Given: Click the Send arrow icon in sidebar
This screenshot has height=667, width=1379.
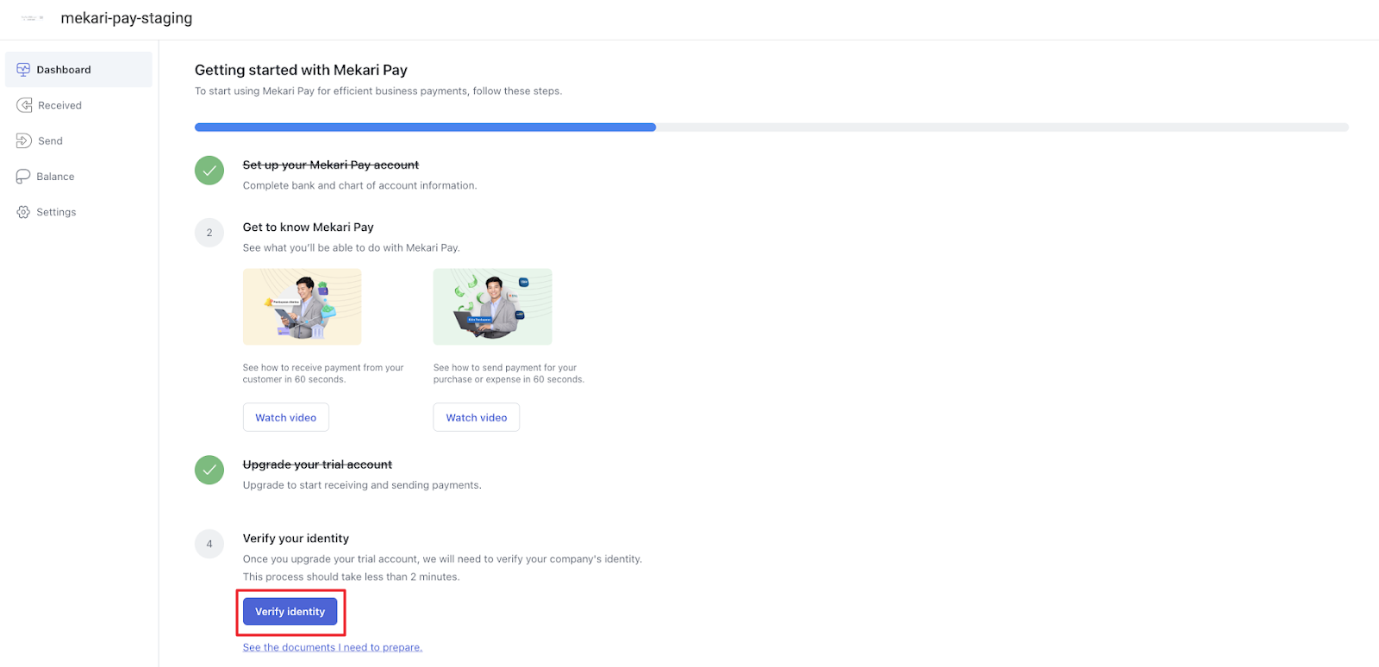Looking at the screenshot, I should [24, 140].
